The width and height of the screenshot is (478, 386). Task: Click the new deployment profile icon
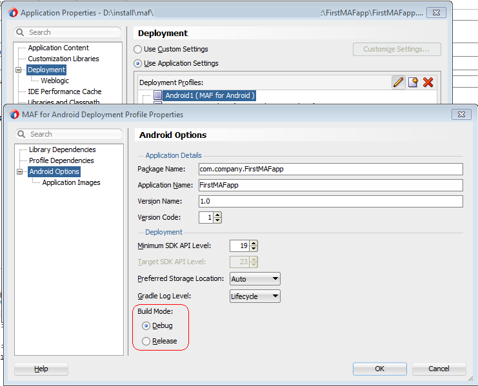tap(413, 82)
